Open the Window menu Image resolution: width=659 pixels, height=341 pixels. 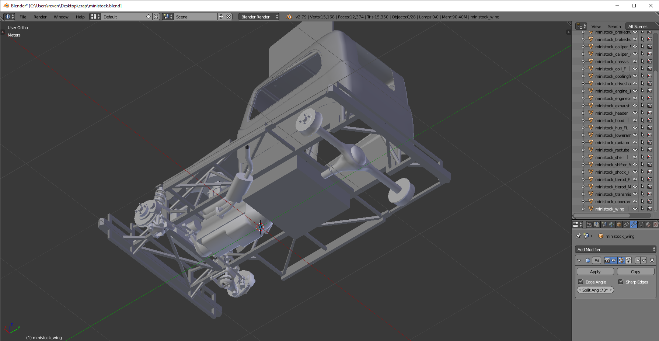pyautogui.click(x=61, y=17)
